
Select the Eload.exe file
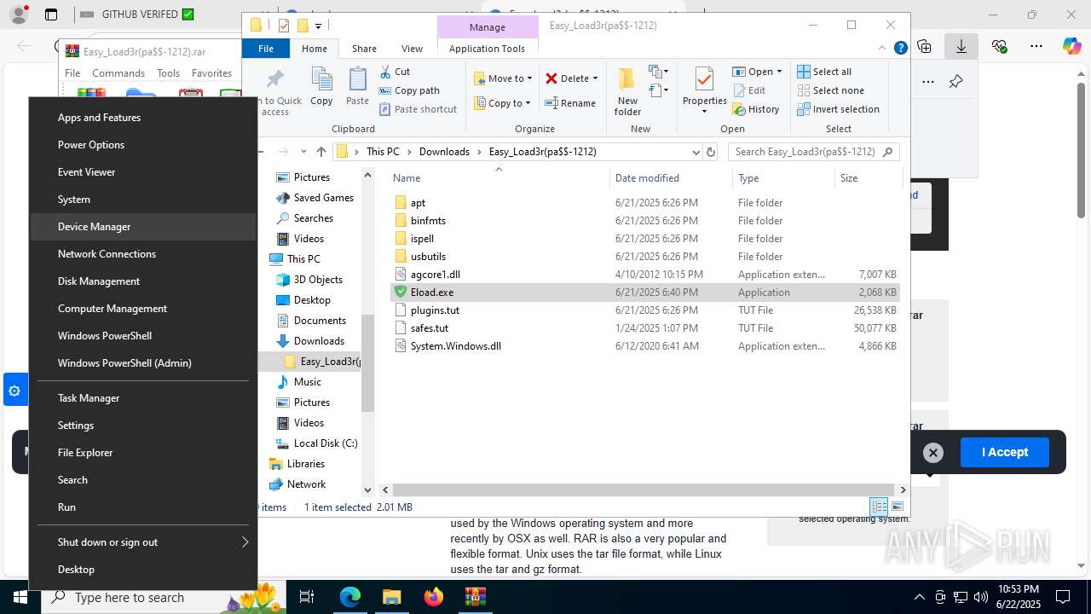click(x=644, y=292)
